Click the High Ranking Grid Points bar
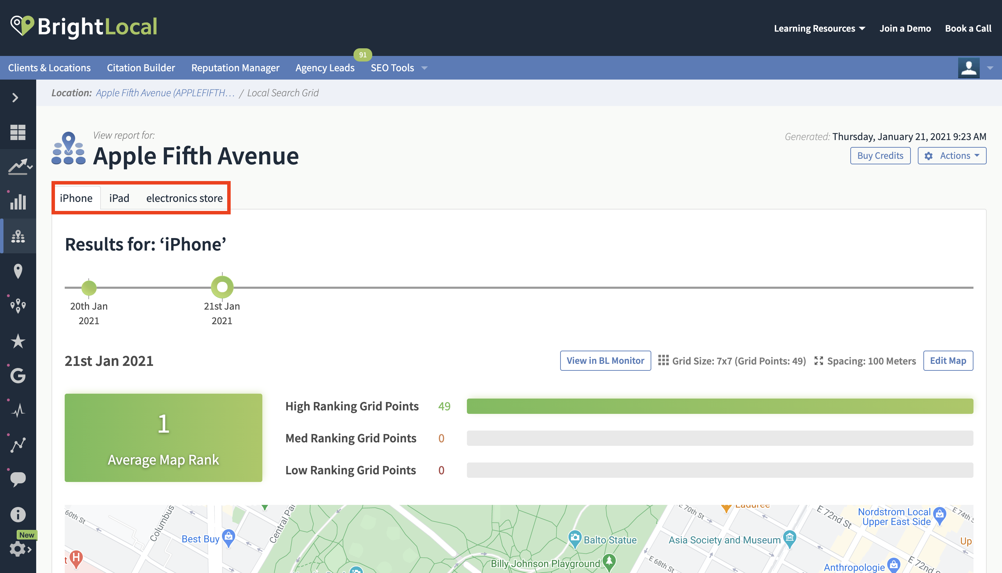 (x=720, y=406)
